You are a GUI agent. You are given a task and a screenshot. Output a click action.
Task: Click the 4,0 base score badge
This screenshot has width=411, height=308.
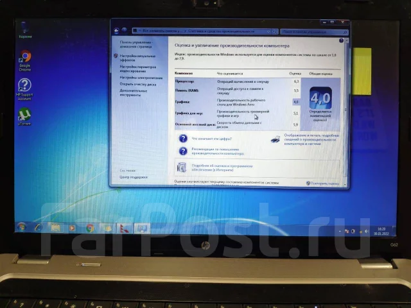pyautogui.click(x=320, y=98)
